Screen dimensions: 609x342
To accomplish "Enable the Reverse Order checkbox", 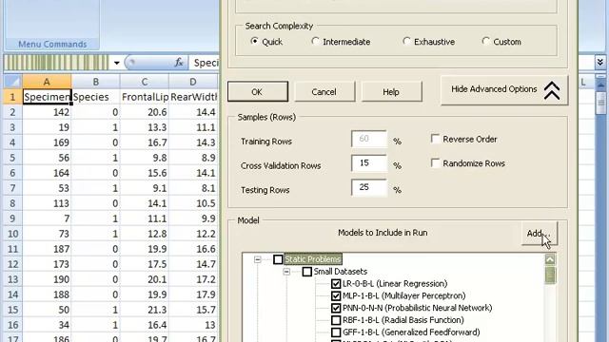I will pyautogui.click(x=436, y=139).
